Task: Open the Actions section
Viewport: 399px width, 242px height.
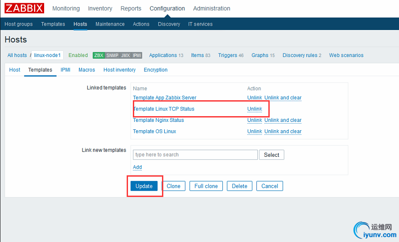Action: pyautogui.click(x=141, y=24)
